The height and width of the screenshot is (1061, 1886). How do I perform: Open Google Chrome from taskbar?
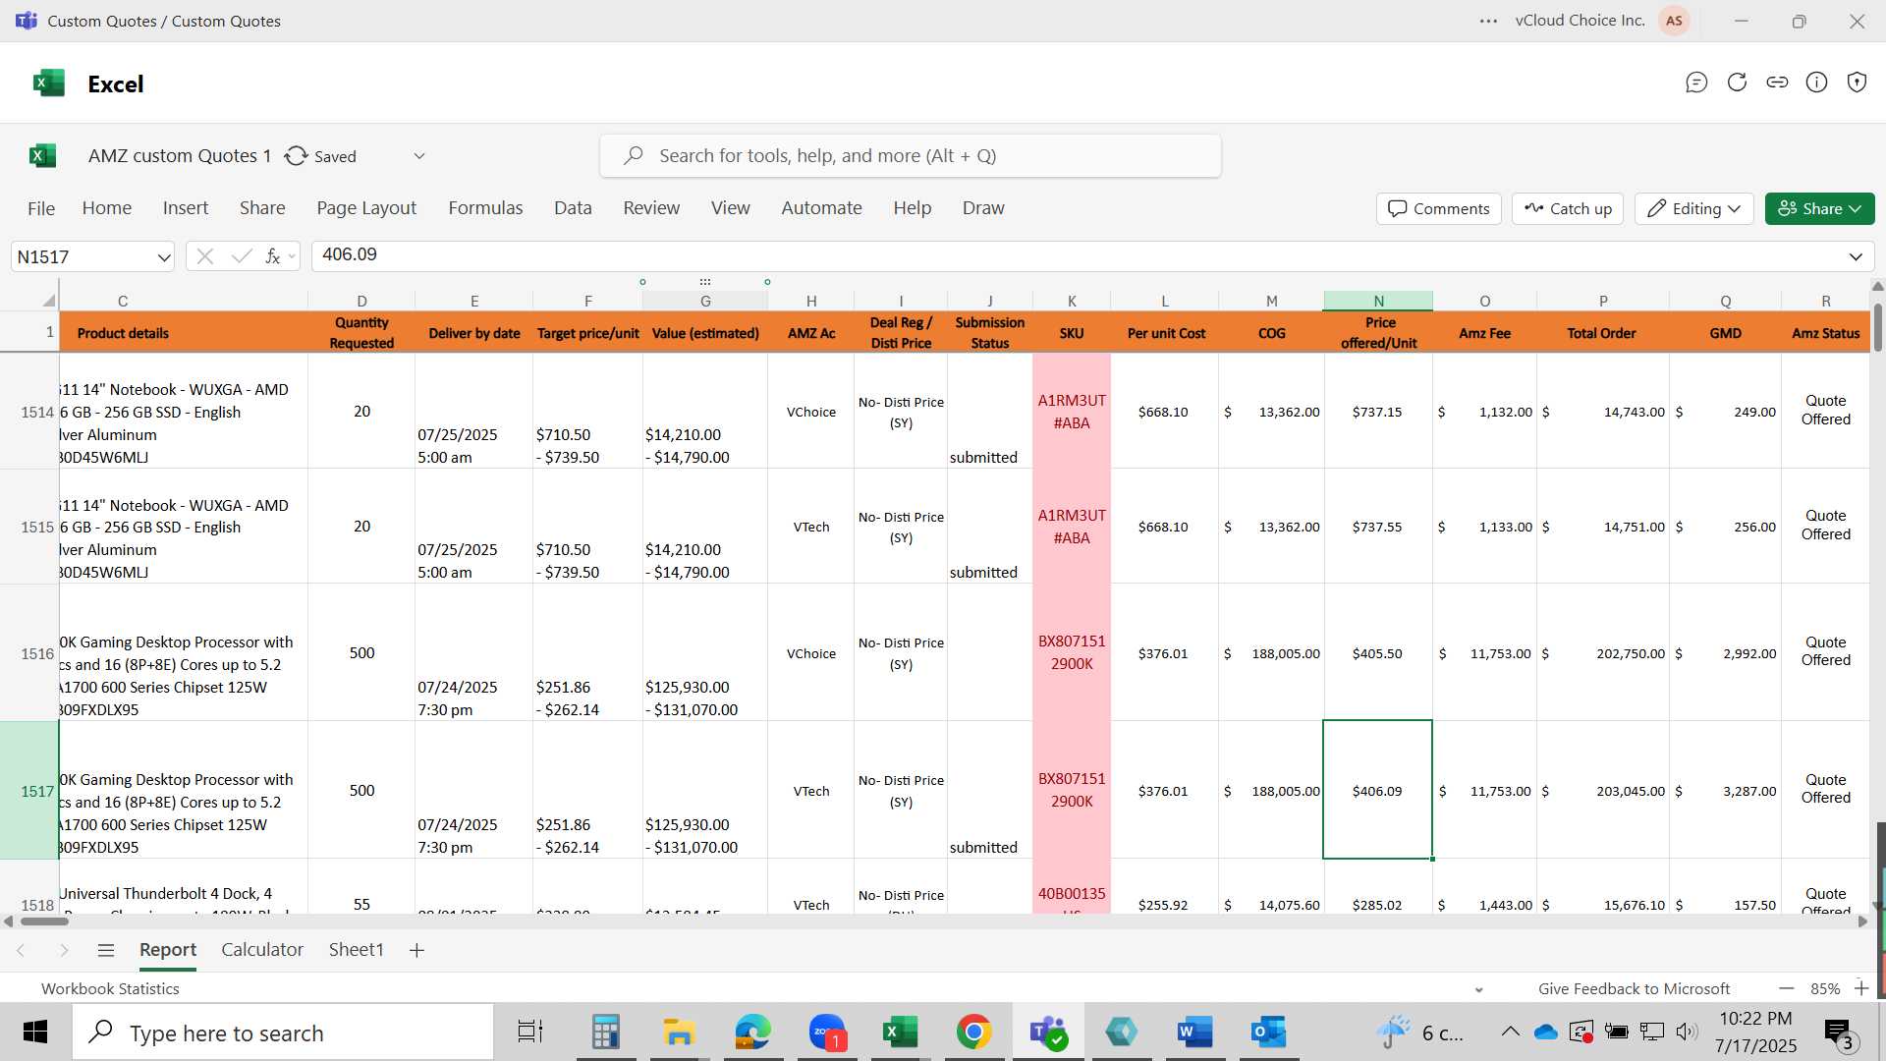click(x=973, y=1032)
